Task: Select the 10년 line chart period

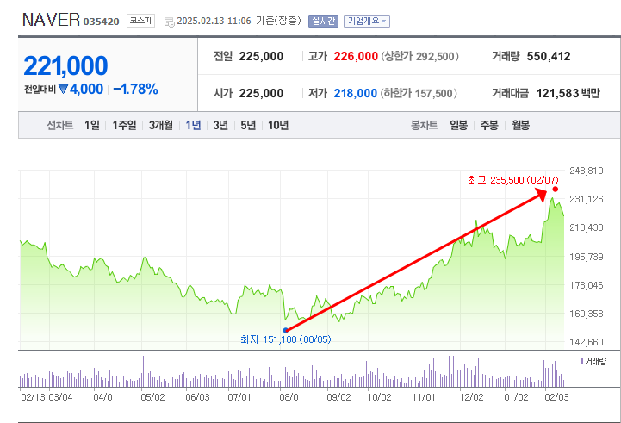Action: tap(278, 125)
